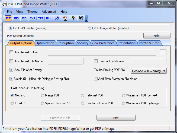This screenshot has height=133, width=177.
Task: Choose the JPG format toolbar icon
Action: 24,18
